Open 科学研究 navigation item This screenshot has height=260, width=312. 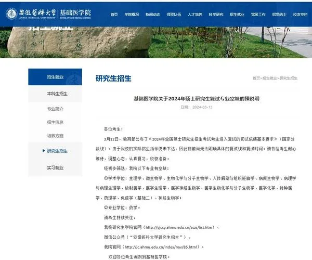click(x=216, y=15)
